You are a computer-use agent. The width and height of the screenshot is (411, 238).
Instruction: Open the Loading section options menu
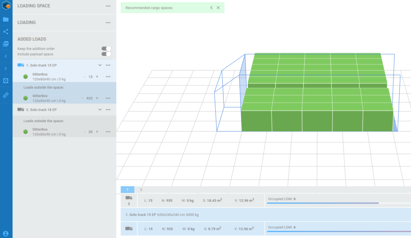coord(108,23)
